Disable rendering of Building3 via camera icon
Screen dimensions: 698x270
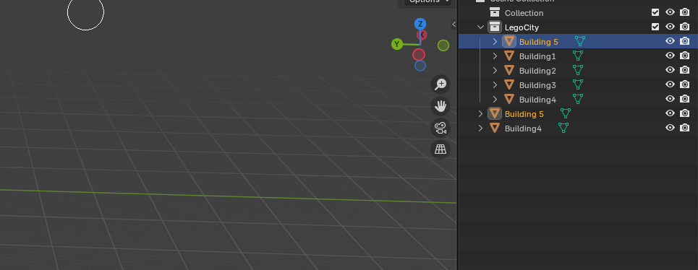[x=685, y=84]
